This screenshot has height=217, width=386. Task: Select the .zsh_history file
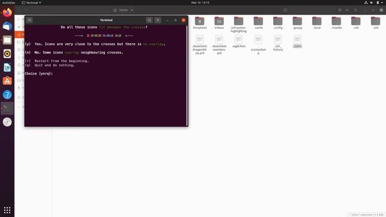pyautogui.click(x=278, y=43)
